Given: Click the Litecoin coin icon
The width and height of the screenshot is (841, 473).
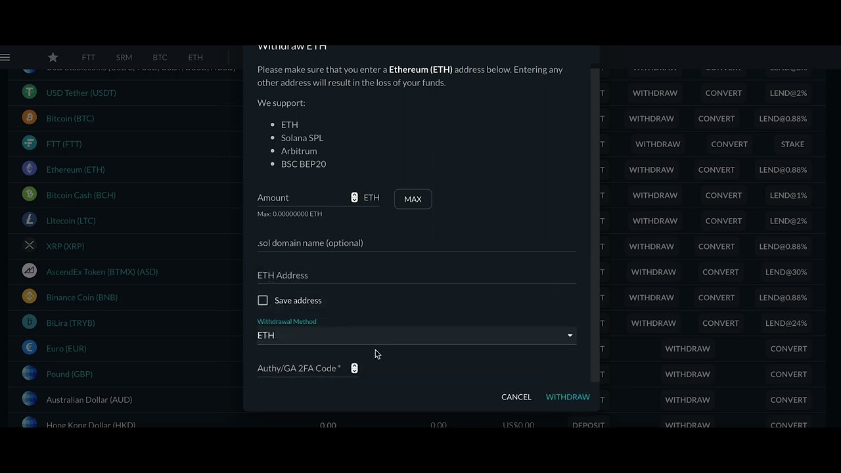Looking at the screenshot, I should coord(29,221).
